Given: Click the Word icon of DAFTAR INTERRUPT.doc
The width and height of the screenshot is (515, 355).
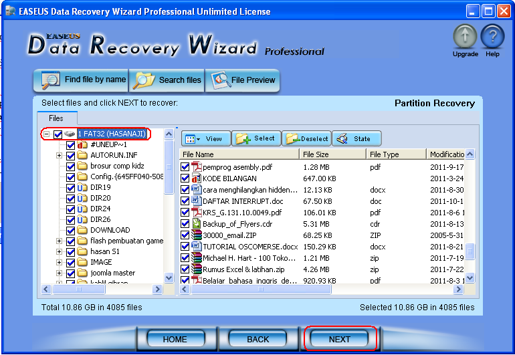Looking at the screenshot, I should 197,201.
